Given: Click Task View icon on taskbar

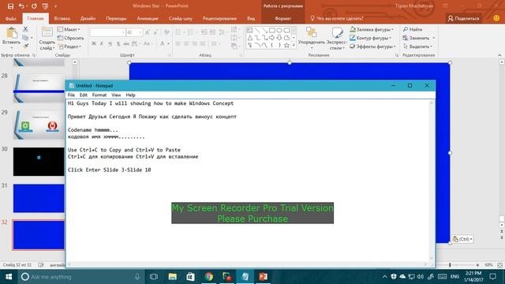Looking at the screenshot, I should point(154,277).
